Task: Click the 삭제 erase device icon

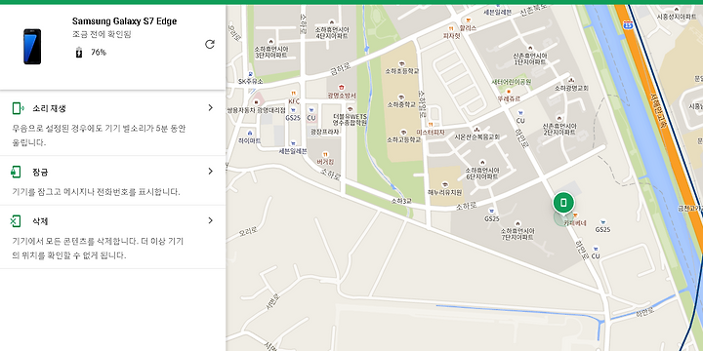Action: coord(16,221)
